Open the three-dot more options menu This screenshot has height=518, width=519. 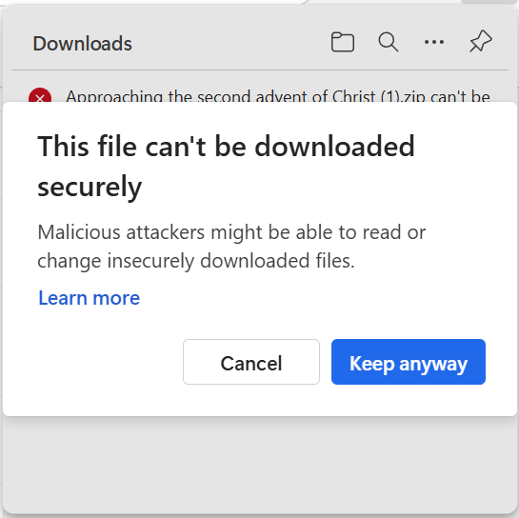click(x=434, y=42)
